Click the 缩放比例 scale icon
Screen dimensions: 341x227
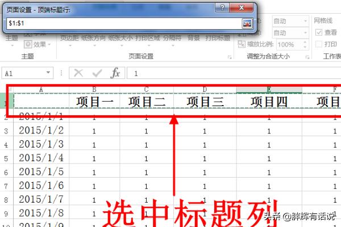242,44
